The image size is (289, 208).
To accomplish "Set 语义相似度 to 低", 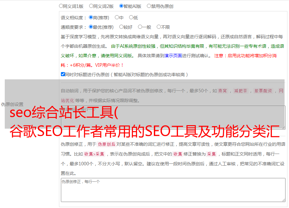I will 131,17.
